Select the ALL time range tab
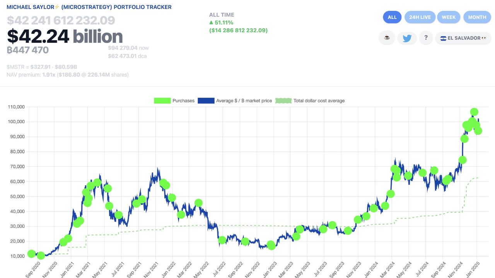Viewport: 495px width, 278px height. pyautogui.click(x=392, y=17)
